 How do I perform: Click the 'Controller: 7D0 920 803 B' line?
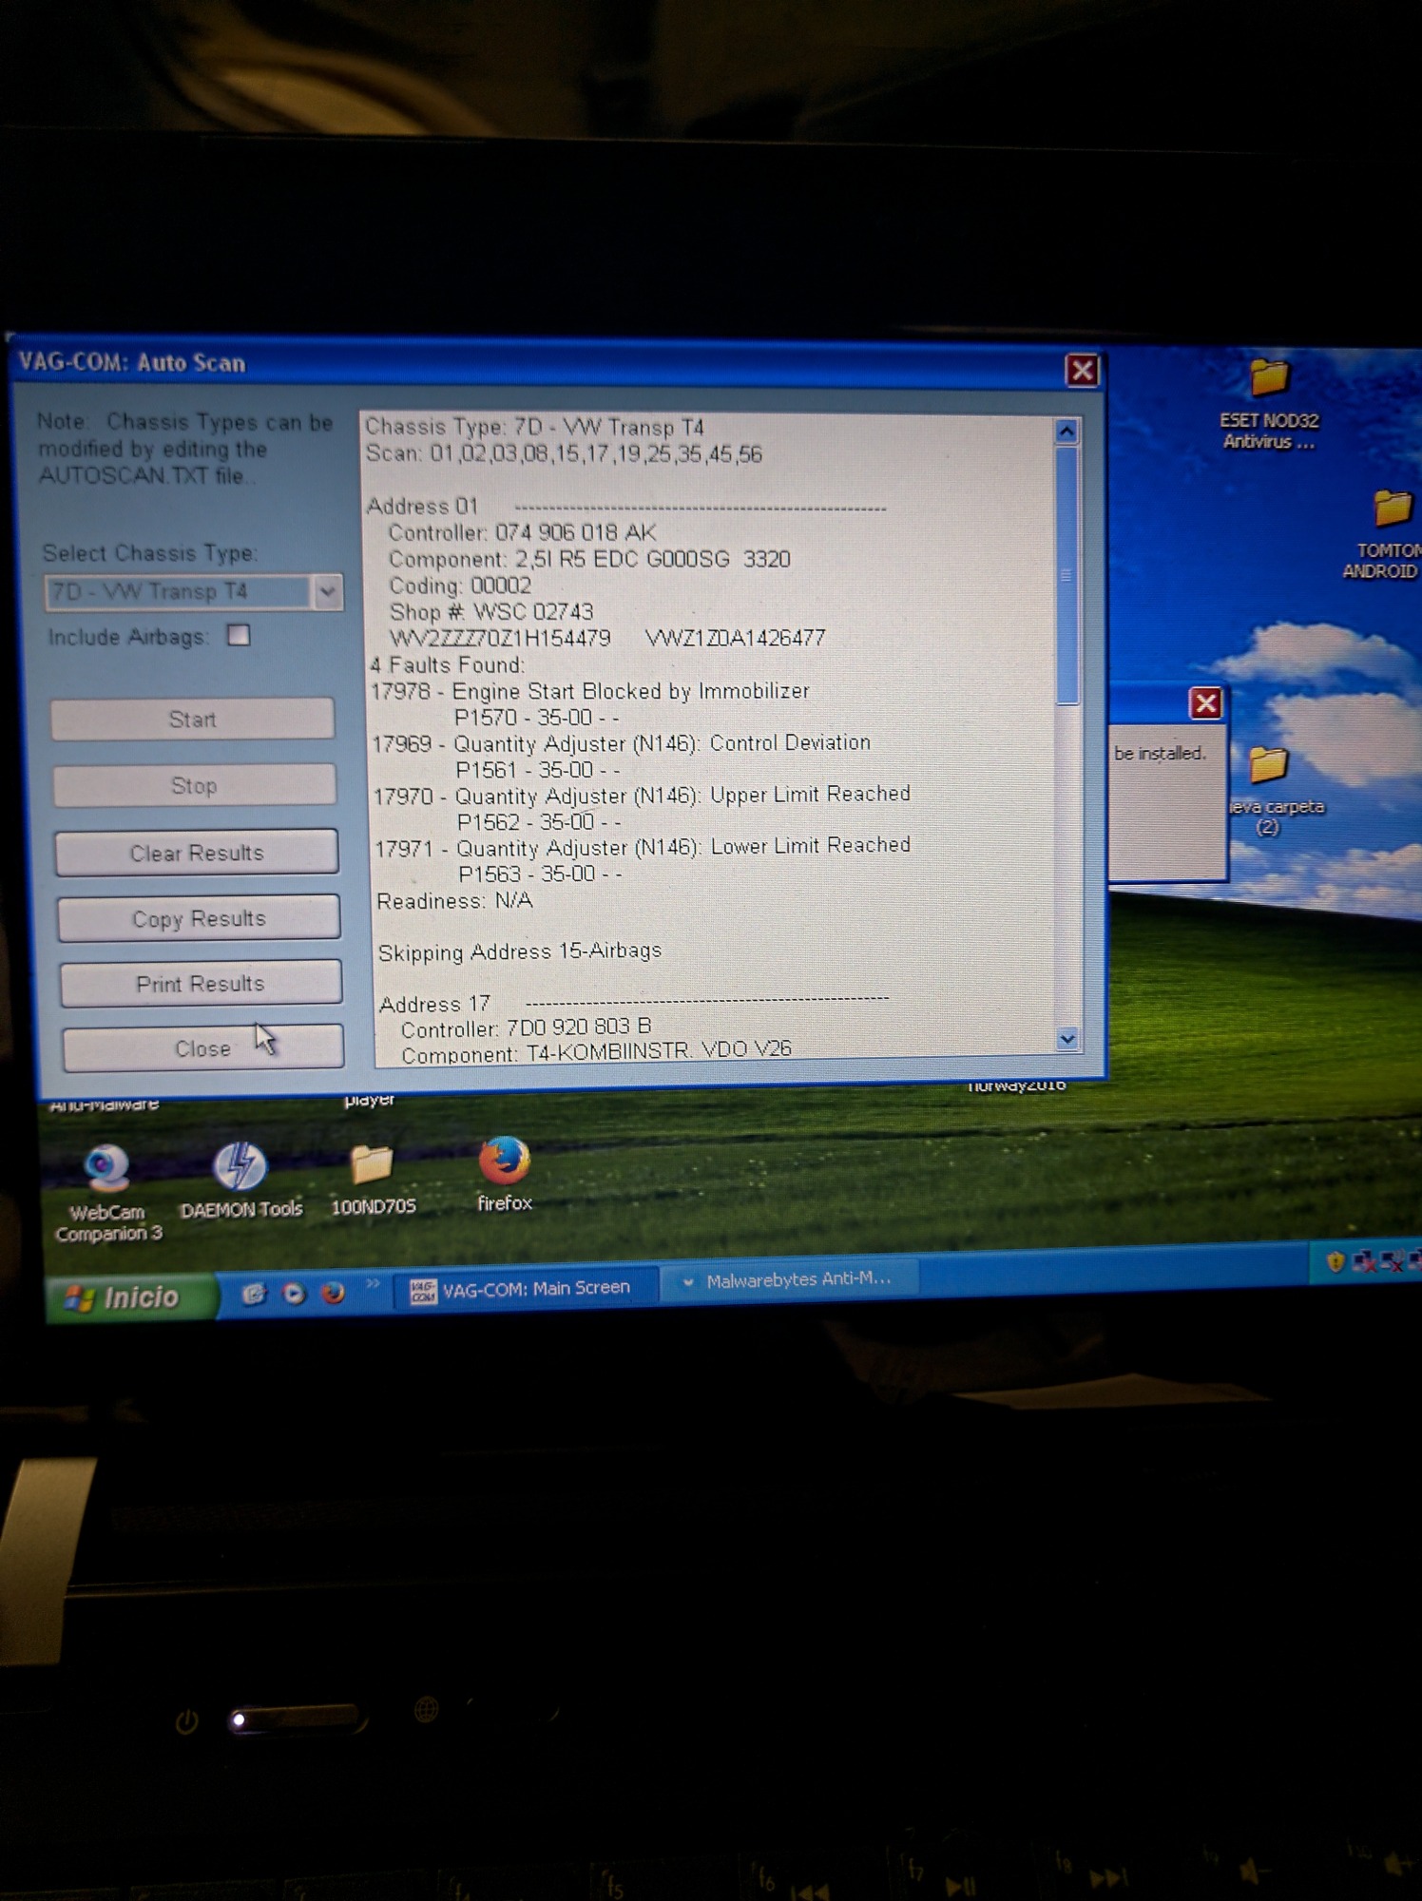point(526,1027)
